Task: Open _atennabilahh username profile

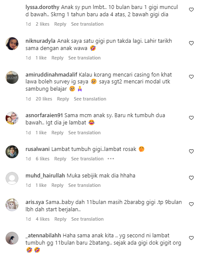Action: pos(43,236)
